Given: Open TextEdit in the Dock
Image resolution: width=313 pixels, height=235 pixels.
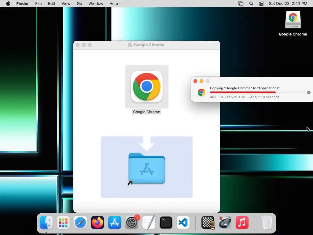Looking at the screenshot, I should click(149, 222).
